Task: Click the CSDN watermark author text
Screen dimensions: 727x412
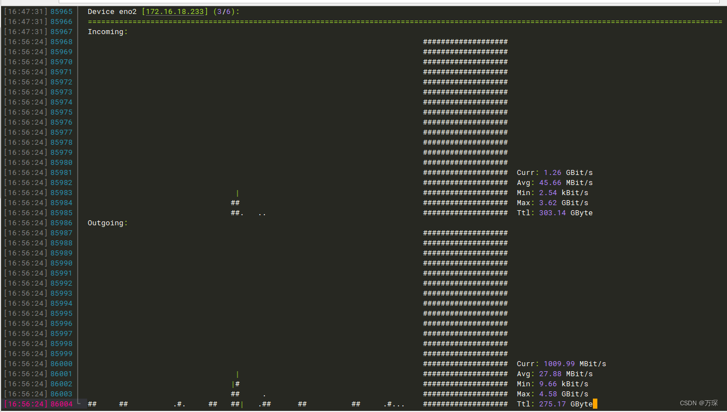Action: tap(699, 403)
